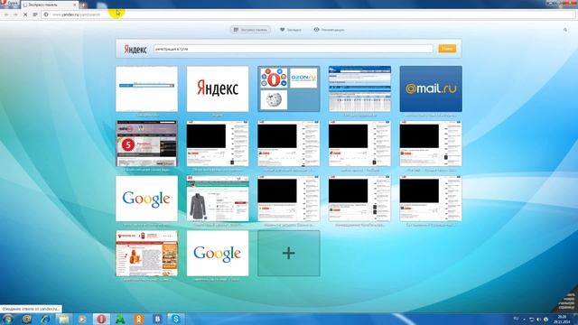Open the Google tile next to the plus tile
The height and width of the screenshot is (325, 578).
coord(218,253)
